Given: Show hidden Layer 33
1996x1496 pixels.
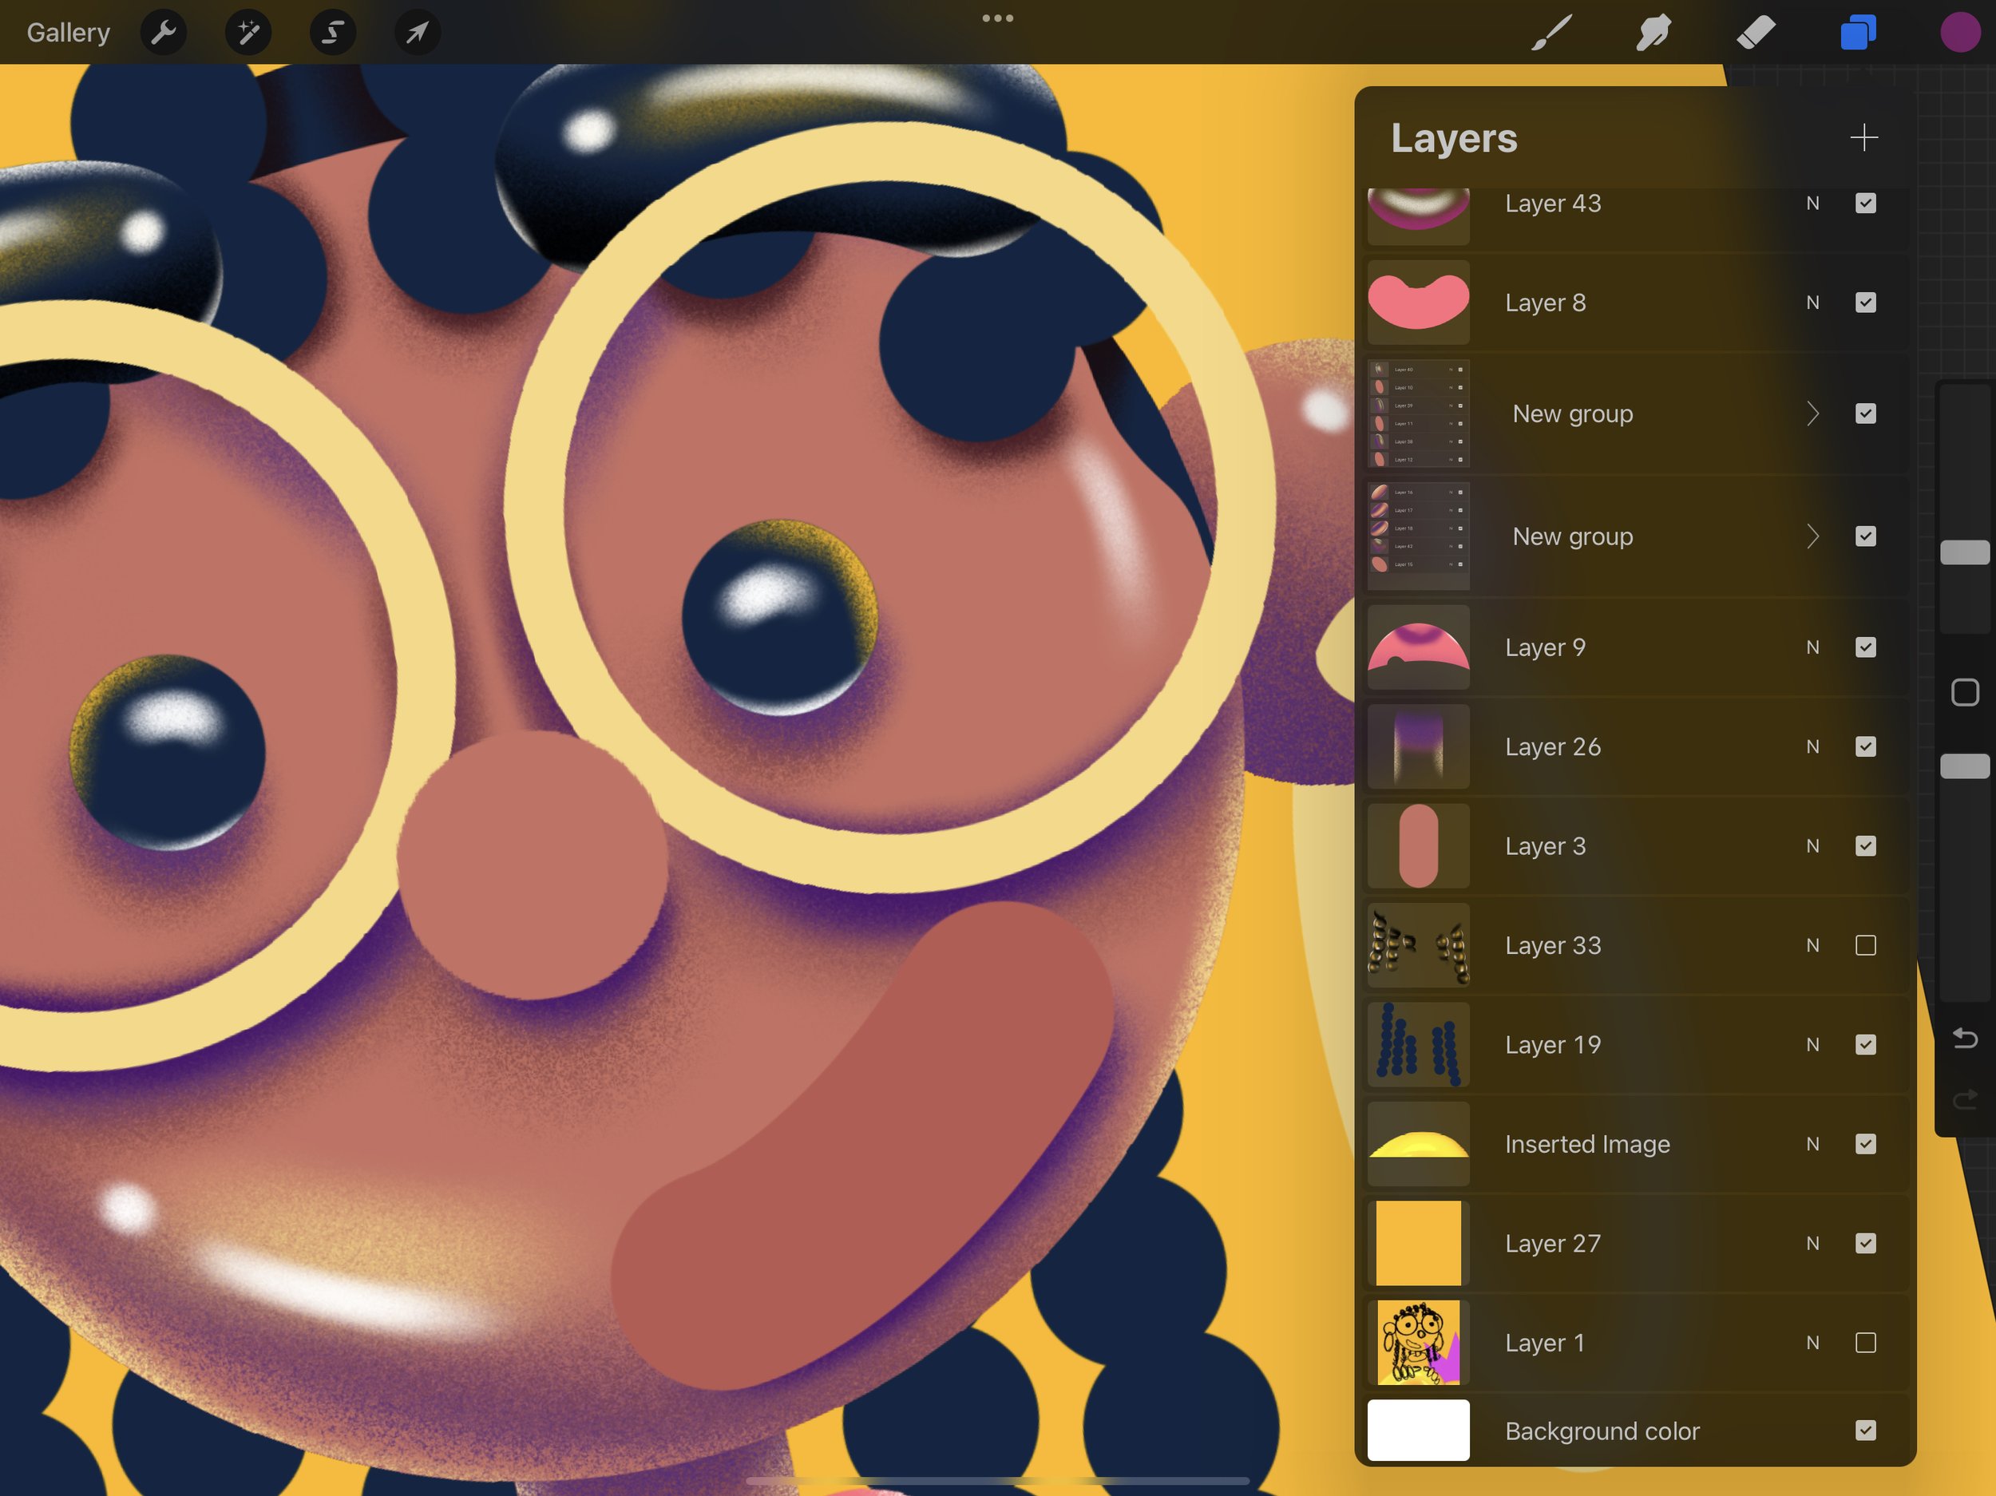Looking at the screenshot, I should tap(1865, 946).
